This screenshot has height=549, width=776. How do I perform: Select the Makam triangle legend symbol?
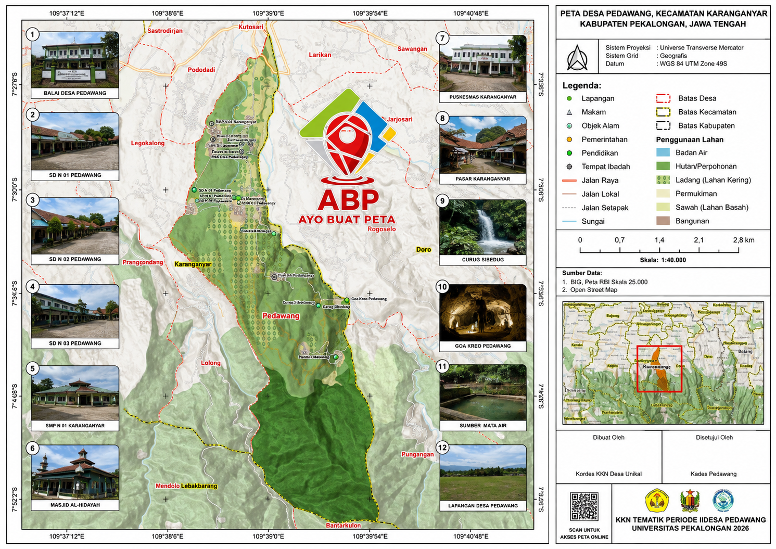(569, 112)
